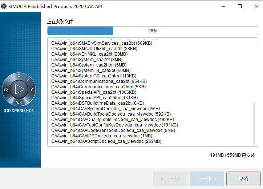Image resolution: width=263 pixels, height=189 pixels.
Task: Click the 28% installation progress bar
Action: (x=153, y=31)
